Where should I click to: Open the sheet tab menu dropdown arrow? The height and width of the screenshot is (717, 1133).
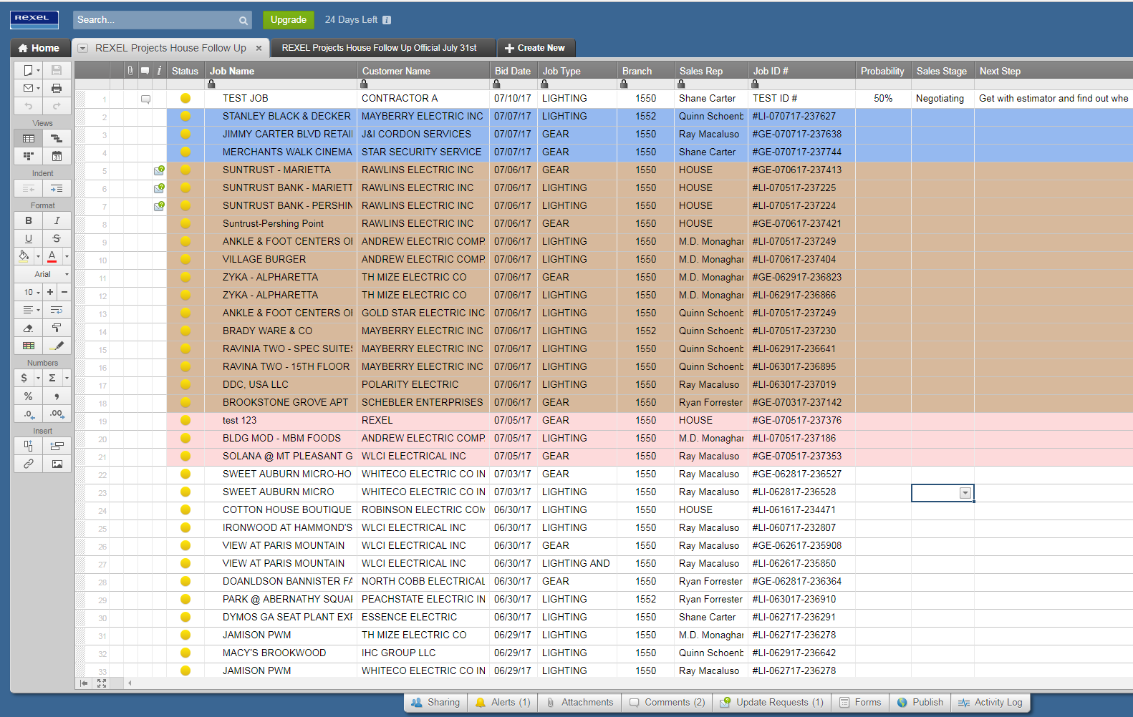tap(82, 48)
